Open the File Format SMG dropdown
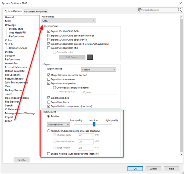Viewport: 184px width, 174px height. [69, 21]
